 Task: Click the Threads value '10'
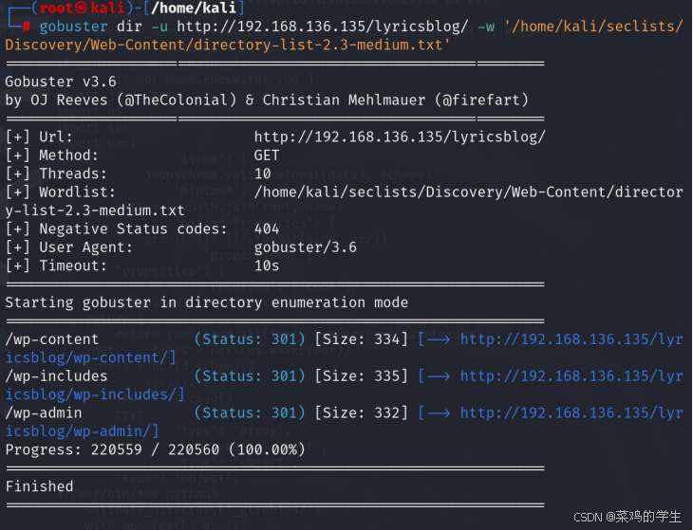pos(262,174)
